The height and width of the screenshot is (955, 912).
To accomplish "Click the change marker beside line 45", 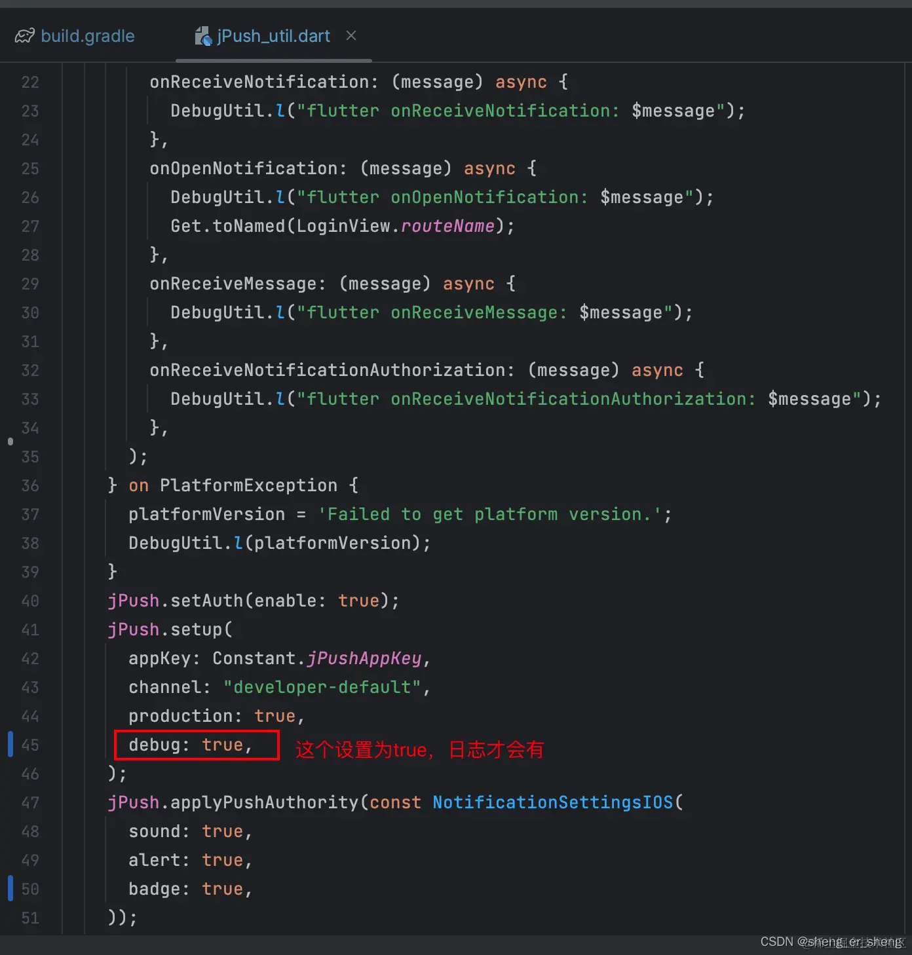I will tap(10, 745).
